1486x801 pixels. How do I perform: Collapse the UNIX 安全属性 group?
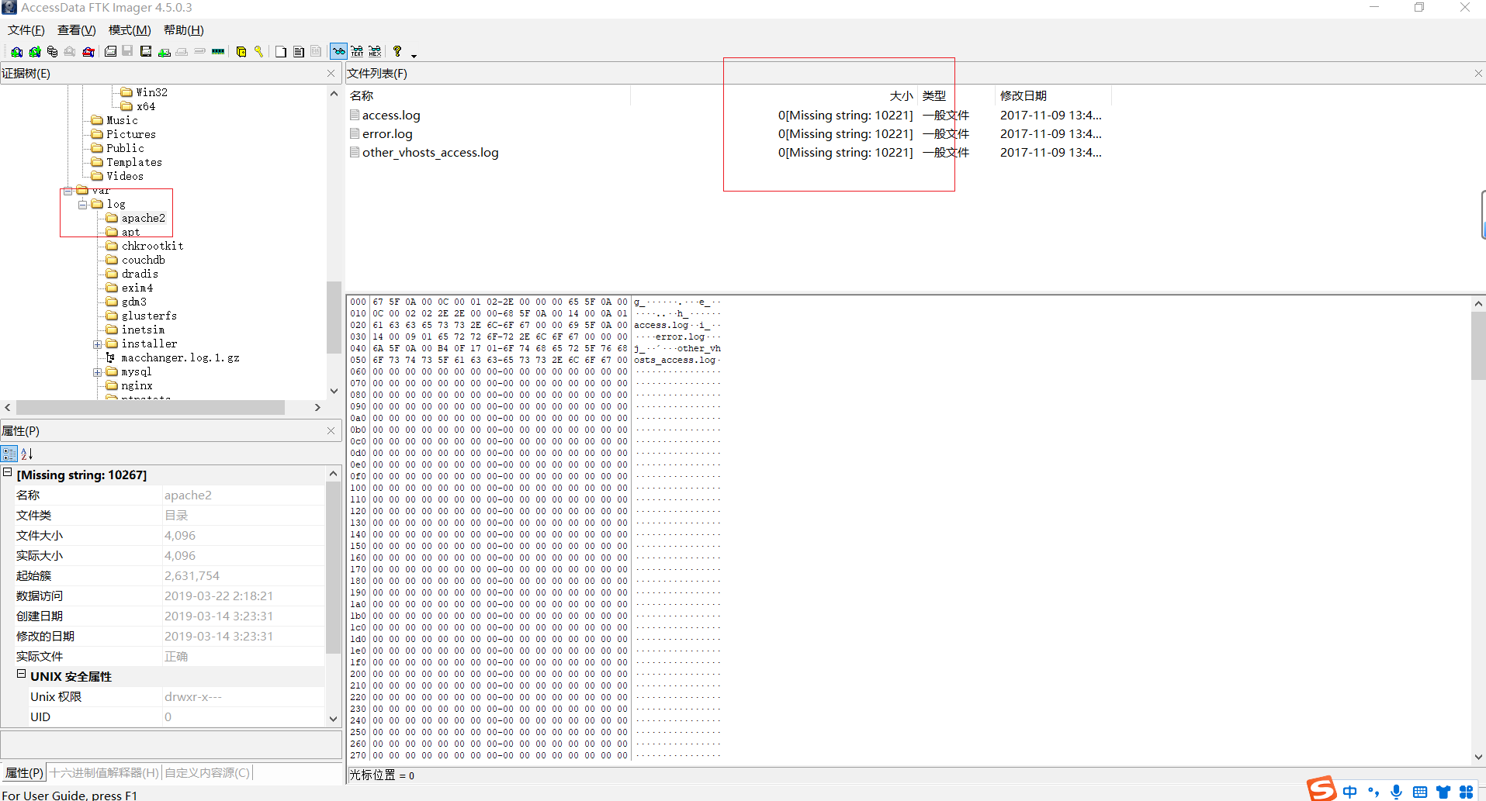click(x=22, y=674)
